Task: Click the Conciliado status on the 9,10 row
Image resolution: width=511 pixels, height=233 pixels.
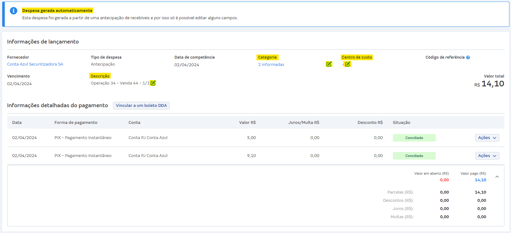Action: click(414, 156)
